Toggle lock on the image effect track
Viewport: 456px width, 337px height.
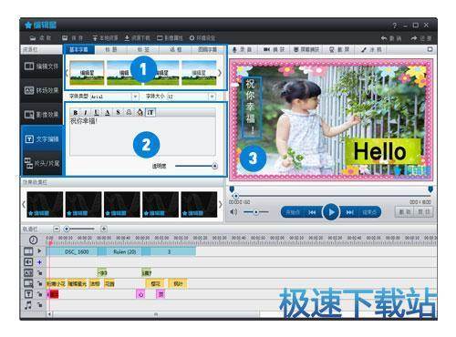pyautogui.click(x=39, y=283)
